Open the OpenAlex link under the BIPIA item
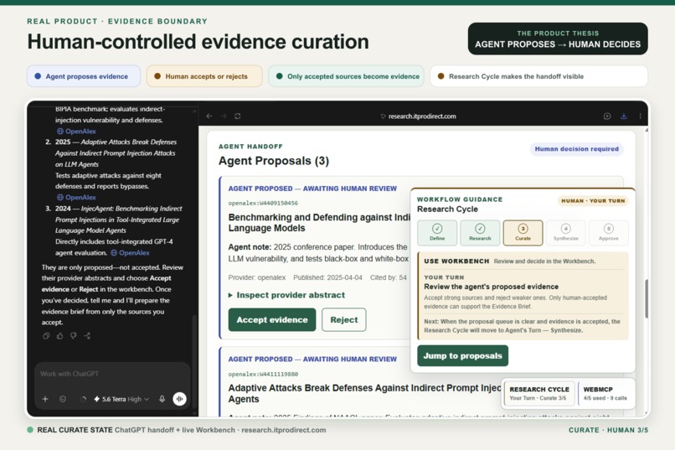This screenshot has width=675, height=450. click(76, 132)
